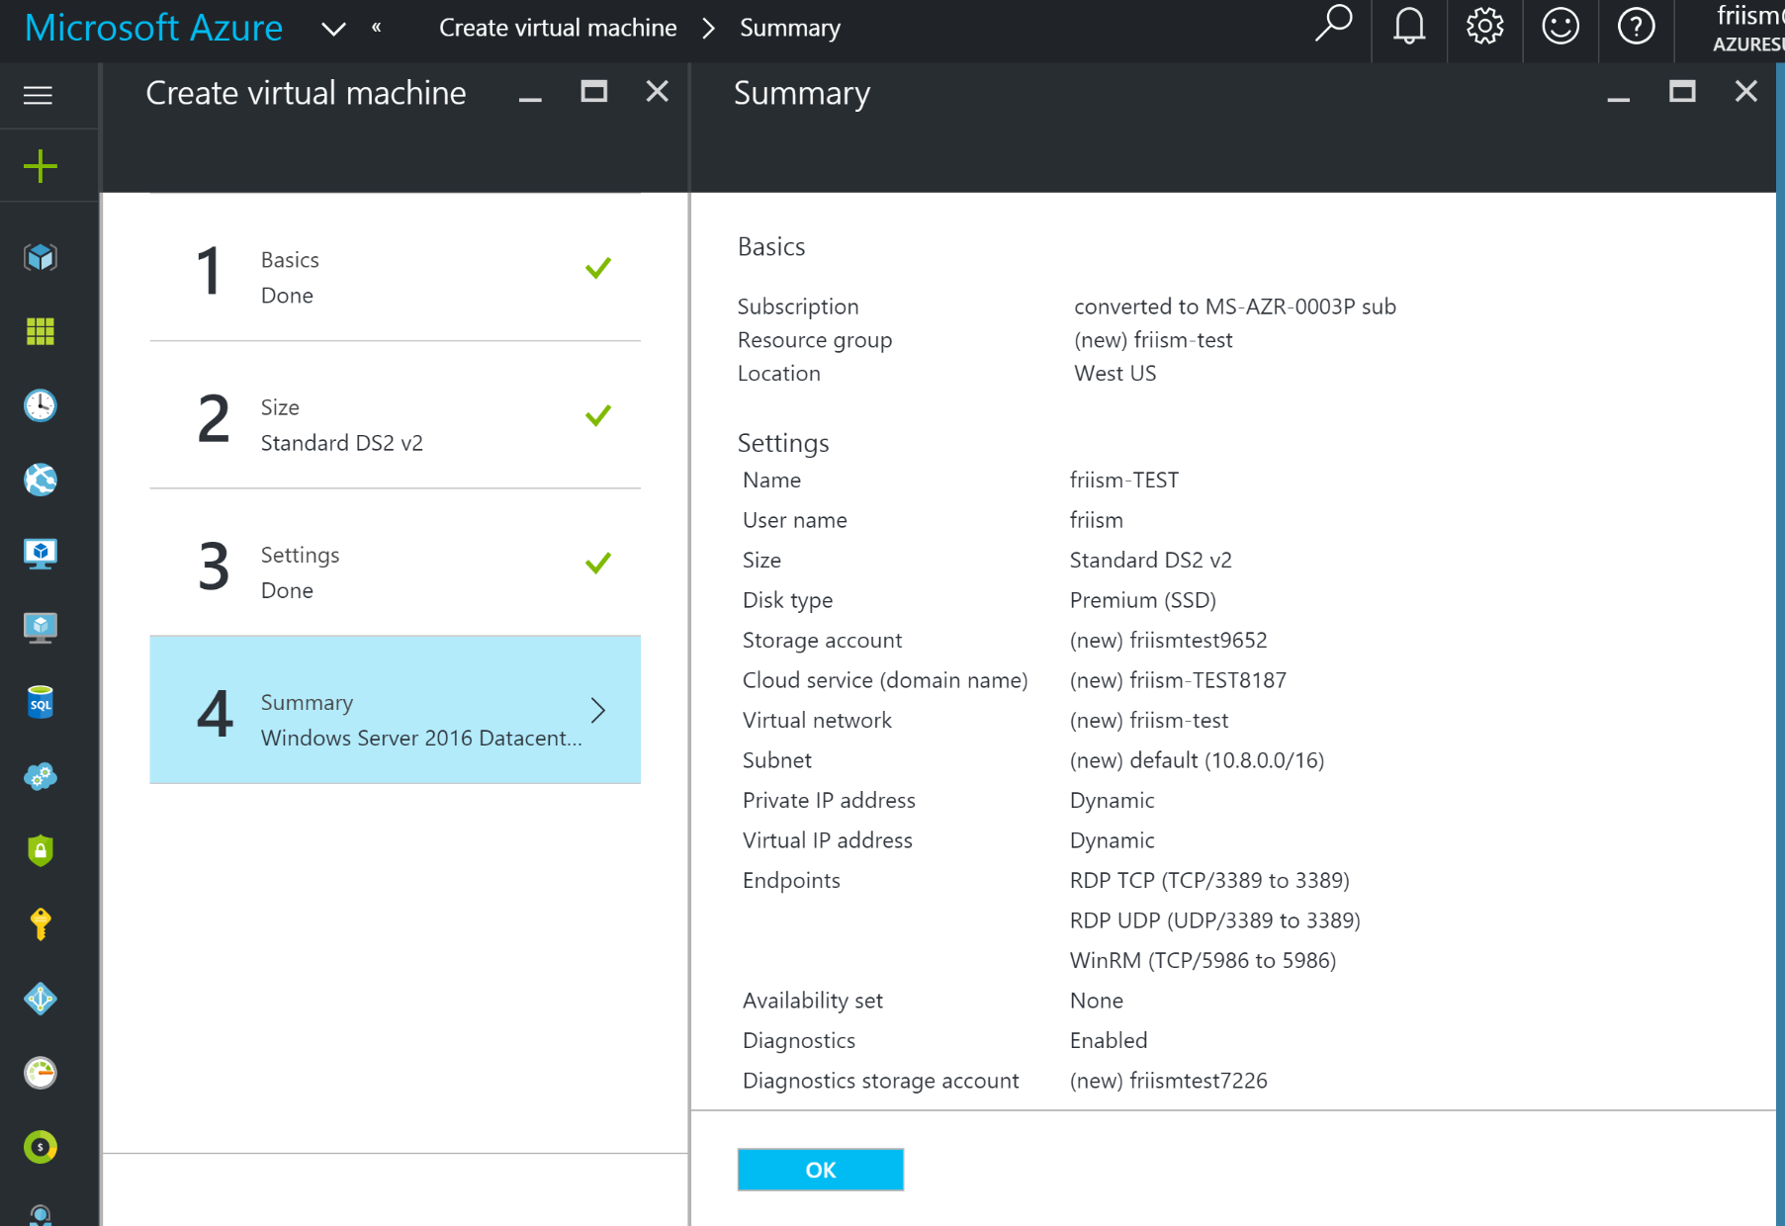The width and height of the screenshot is (1785, 1226).
Task: Open All Resources from the sidebar grid icon
Action: point(40,331)
